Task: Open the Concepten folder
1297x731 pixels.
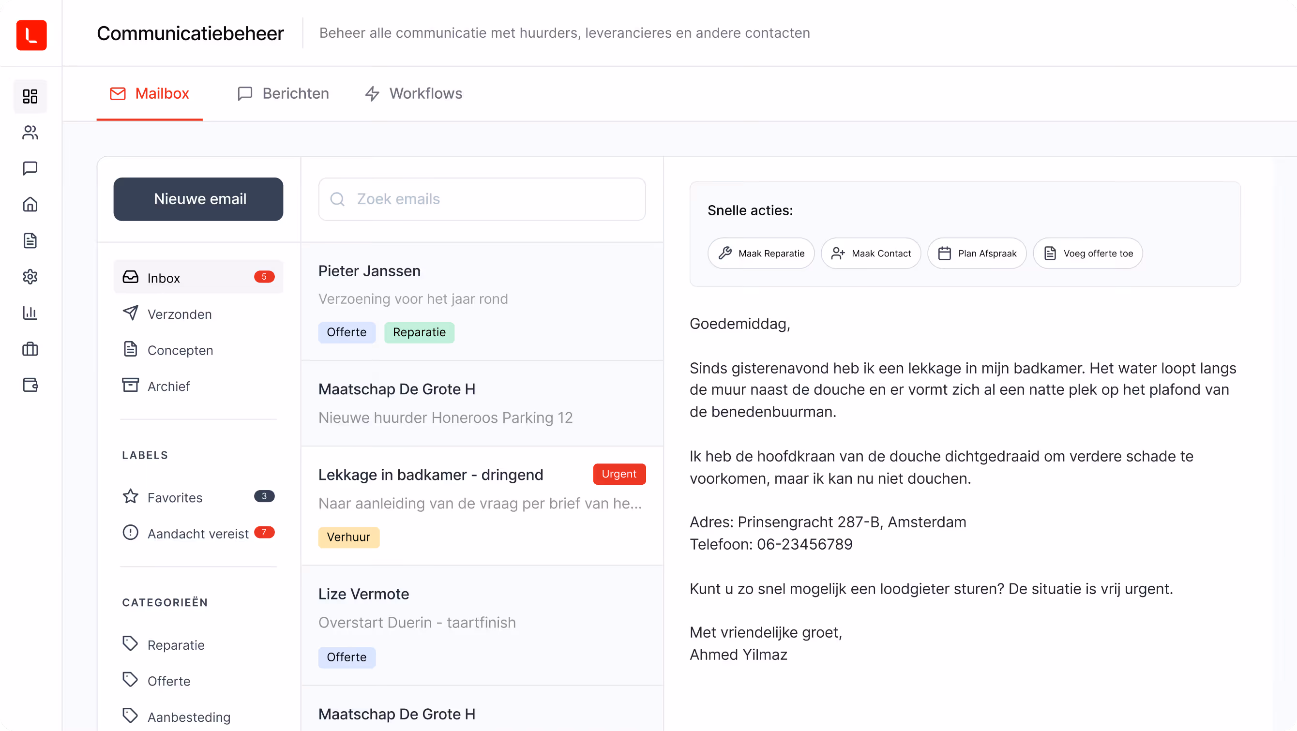Action: pos(198,349)
